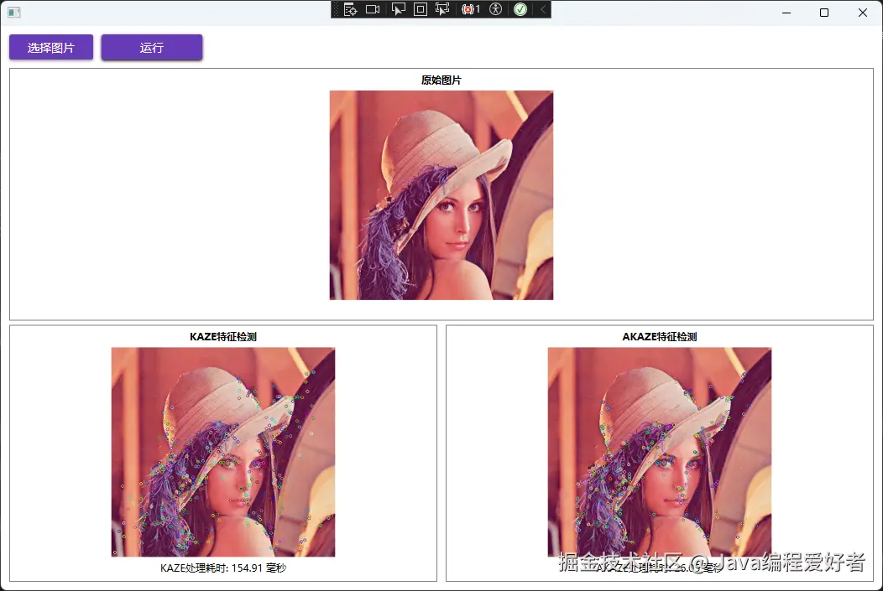Image resolution: width=883 pixels, height=591 pixels.
Task: Open Live Visual Tree icon in debug toolbar
Action: [350, 9]
